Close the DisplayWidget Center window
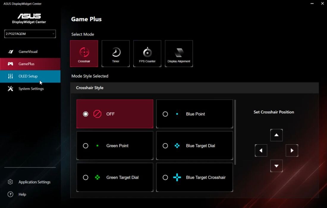The image size is (327, 208). 323,4
